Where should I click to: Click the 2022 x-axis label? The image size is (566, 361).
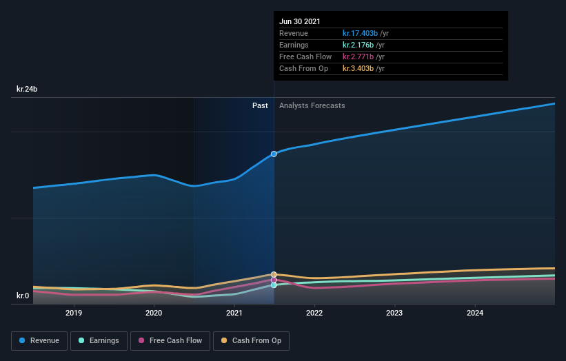[314, 313]
